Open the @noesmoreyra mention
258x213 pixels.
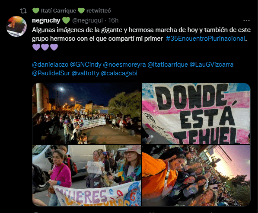[x=124, y=65]
